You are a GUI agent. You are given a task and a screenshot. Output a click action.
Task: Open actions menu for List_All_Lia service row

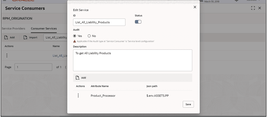(7, 55)
